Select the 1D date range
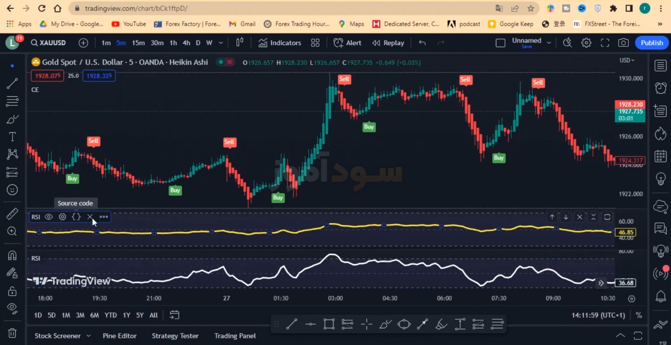The image size is (671, 345). tap(38, 315)
